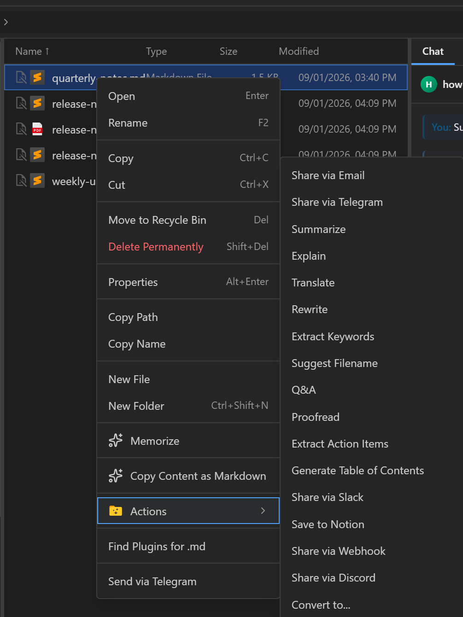Click the preview icon on quarterly-notes row
Viewport: 463px width, 617px height.
tap(21, 77)
